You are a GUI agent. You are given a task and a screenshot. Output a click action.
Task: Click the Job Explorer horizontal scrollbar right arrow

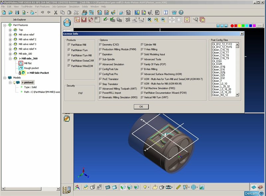click(58, 189)
